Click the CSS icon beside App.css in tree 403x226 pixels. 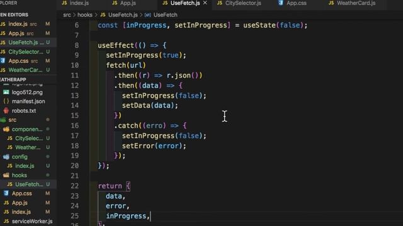click(6, 193)
